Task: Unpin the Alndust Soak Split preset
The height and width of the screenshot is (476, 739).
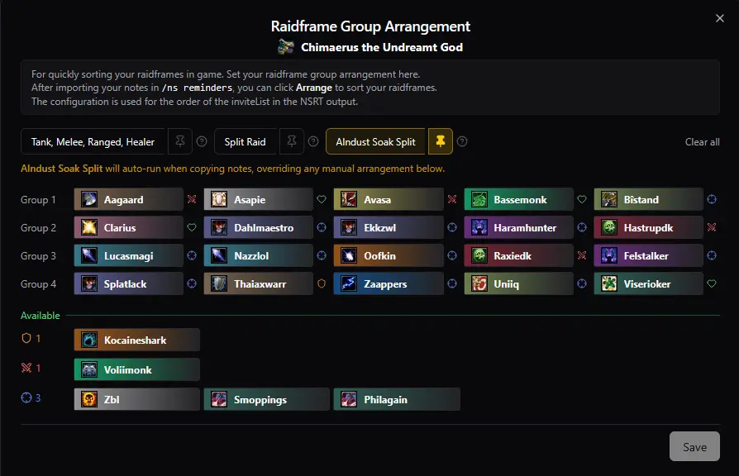Action: coord(440,141)
